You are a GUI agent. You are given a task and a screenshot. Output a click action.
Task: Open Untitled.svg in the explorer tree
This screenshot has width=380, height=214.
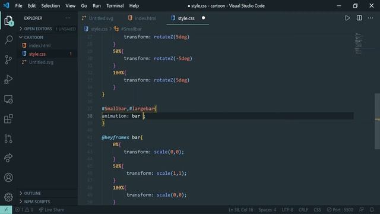click(x=41, y=62)
